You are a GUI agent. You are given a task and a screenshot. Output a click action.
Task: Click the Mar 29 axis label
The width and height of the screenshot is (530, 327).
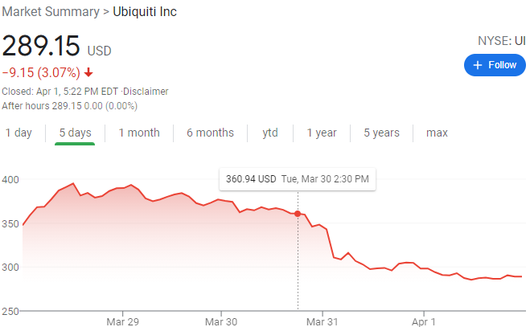click(123, 321)
